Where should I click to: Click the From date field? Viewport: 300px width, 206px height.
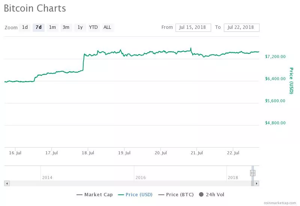[x=193, y=27]
